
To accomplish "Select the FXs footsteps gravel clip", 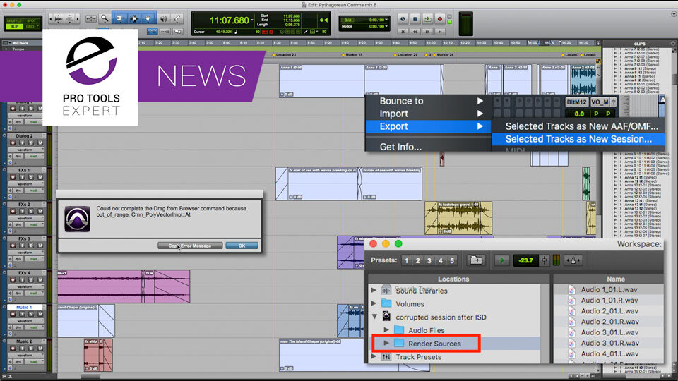I will pyautogui.click(x=458, y=218).
